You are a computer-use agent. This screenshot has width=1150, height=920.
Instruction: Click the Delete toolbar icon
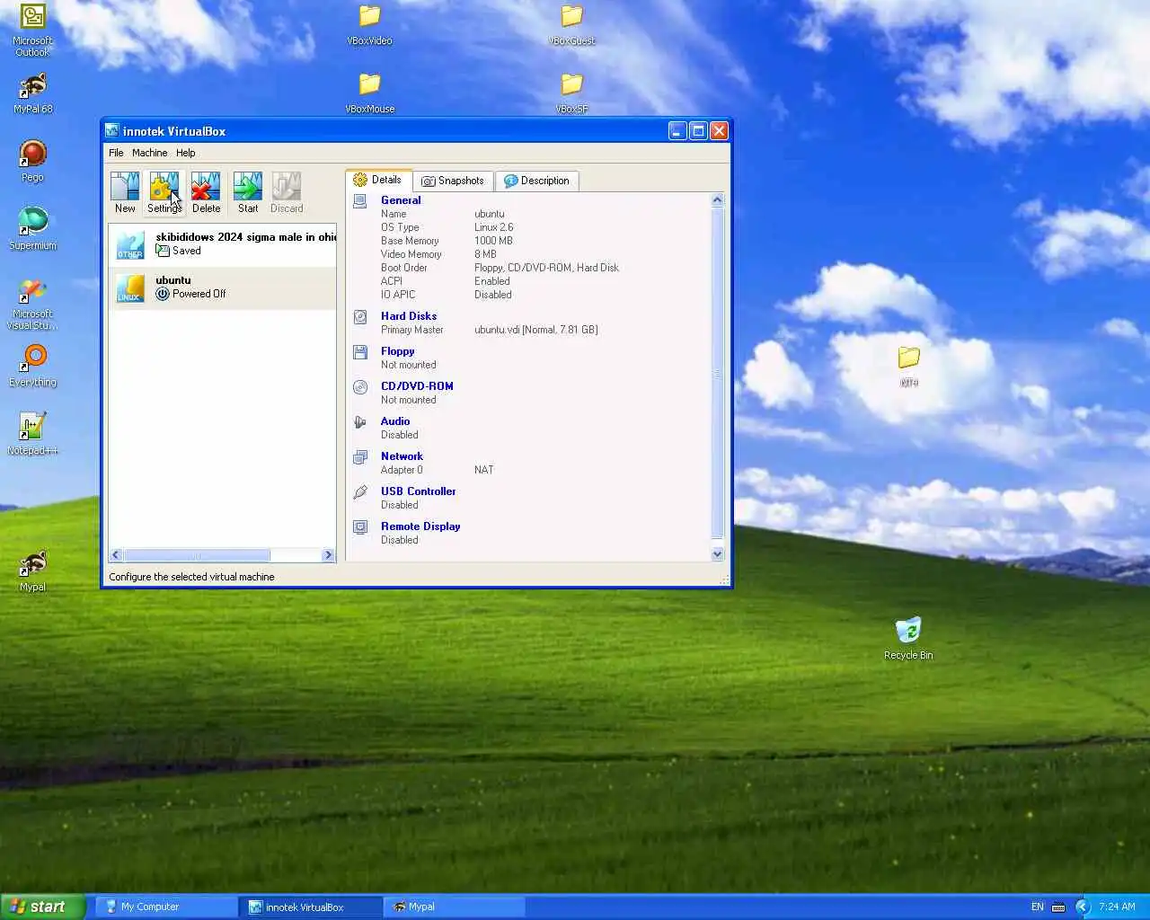coord(206,192)
